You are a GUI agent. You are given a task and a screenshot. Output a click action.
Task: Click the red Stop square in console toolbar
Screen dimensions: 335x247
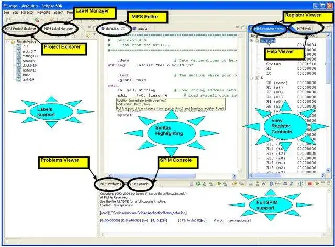click(309, 184)
